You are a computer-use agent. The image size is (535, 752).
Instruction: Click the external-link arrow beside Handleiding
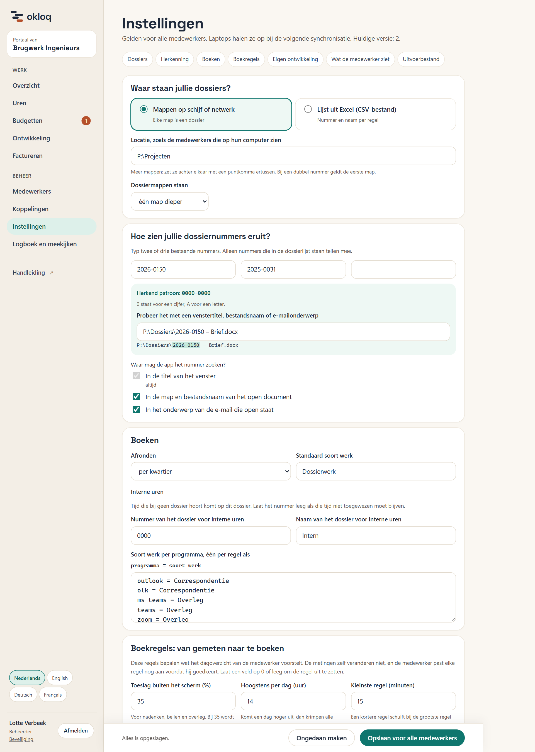[51, 273]
